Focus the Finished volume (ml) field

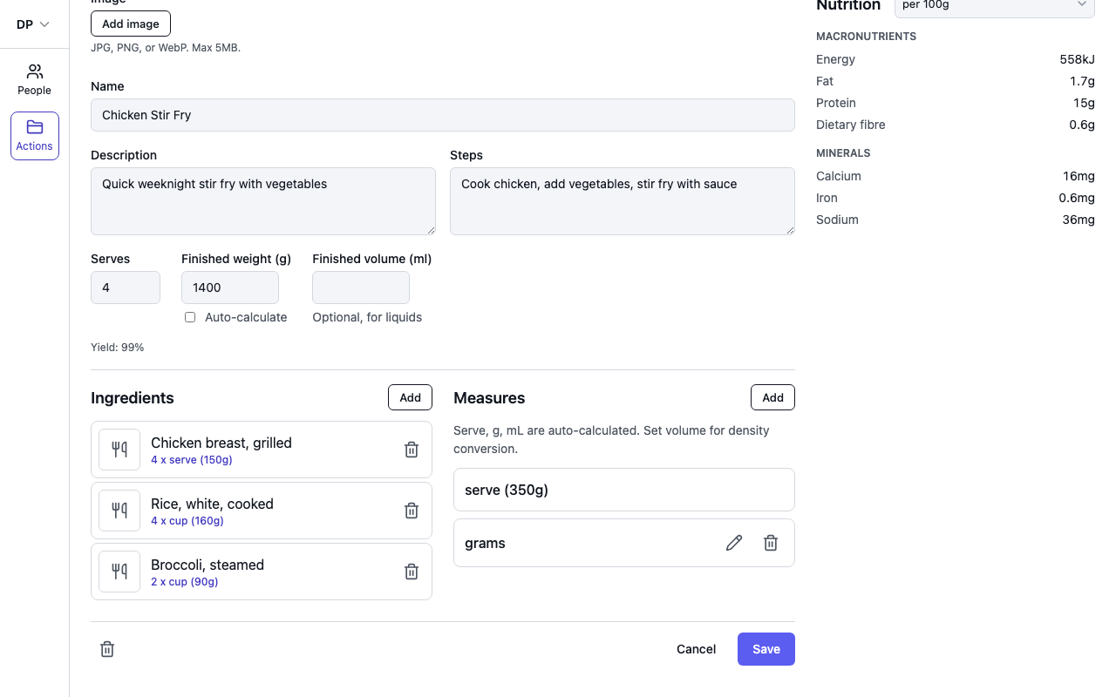coord(361,288)
